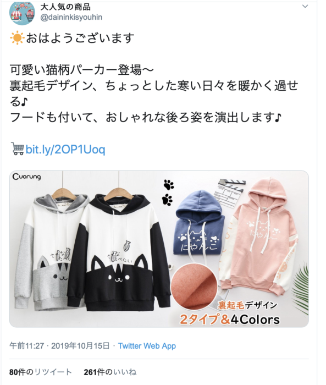Image resolution: width=326 pixels, height=385 pixels.
Task: Open the @daininkisyouhin handle link
Action: [x=71, y=18]
